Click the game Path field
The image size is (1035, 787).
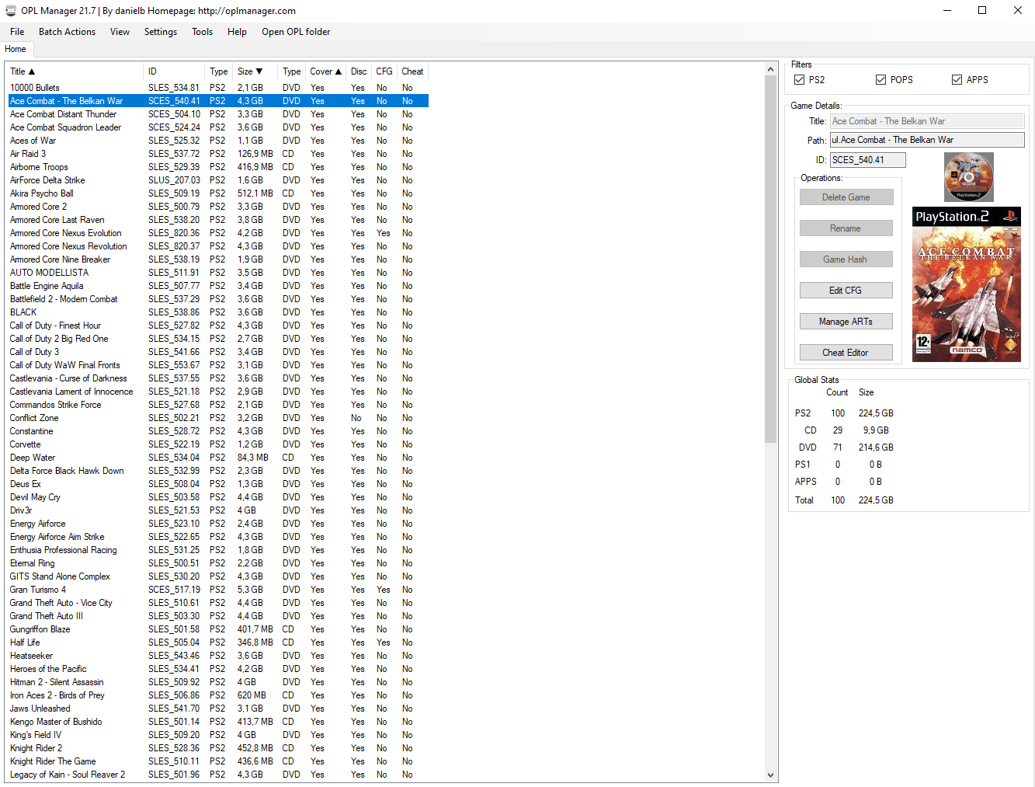point(927,140)
